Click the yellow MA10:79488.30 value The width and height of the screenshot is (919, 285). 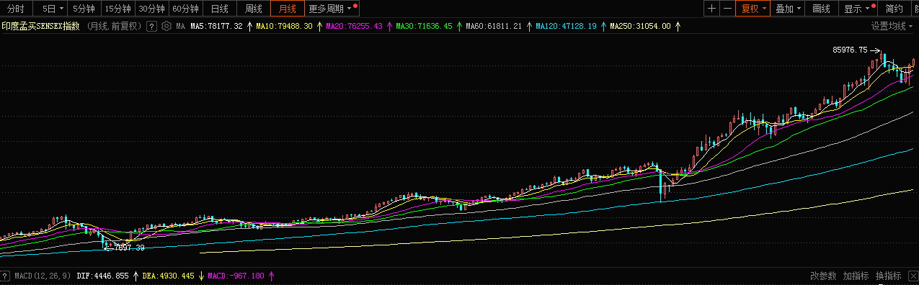click(284, 26)
